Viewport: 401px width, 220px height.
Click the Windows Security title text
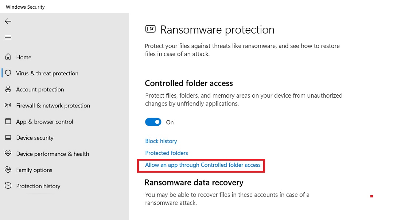(25, 7)
